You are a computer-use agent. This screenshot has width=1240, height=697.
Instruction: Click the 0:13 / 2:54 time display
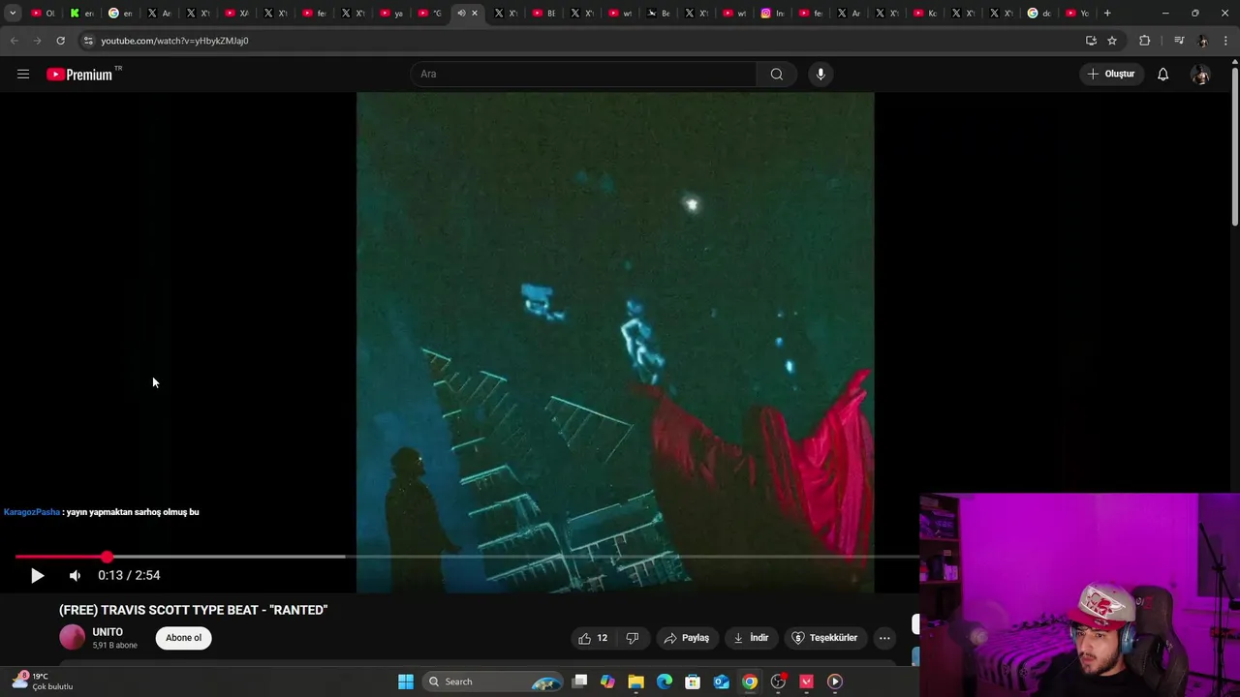click(x=129, y=575)
